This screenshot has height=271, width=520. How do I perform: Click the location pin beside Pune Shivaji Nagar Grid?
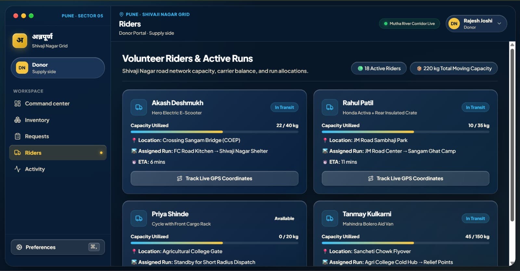122,14
